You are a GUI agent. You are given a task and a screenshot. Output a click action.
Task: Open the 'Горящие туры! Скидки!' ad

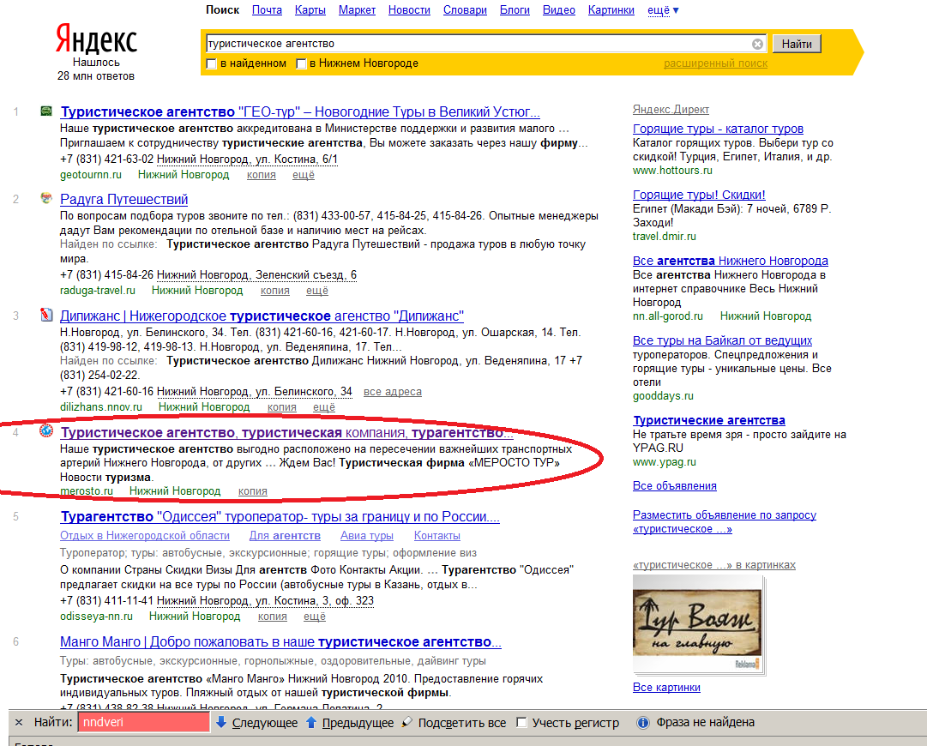click(699, 195)
